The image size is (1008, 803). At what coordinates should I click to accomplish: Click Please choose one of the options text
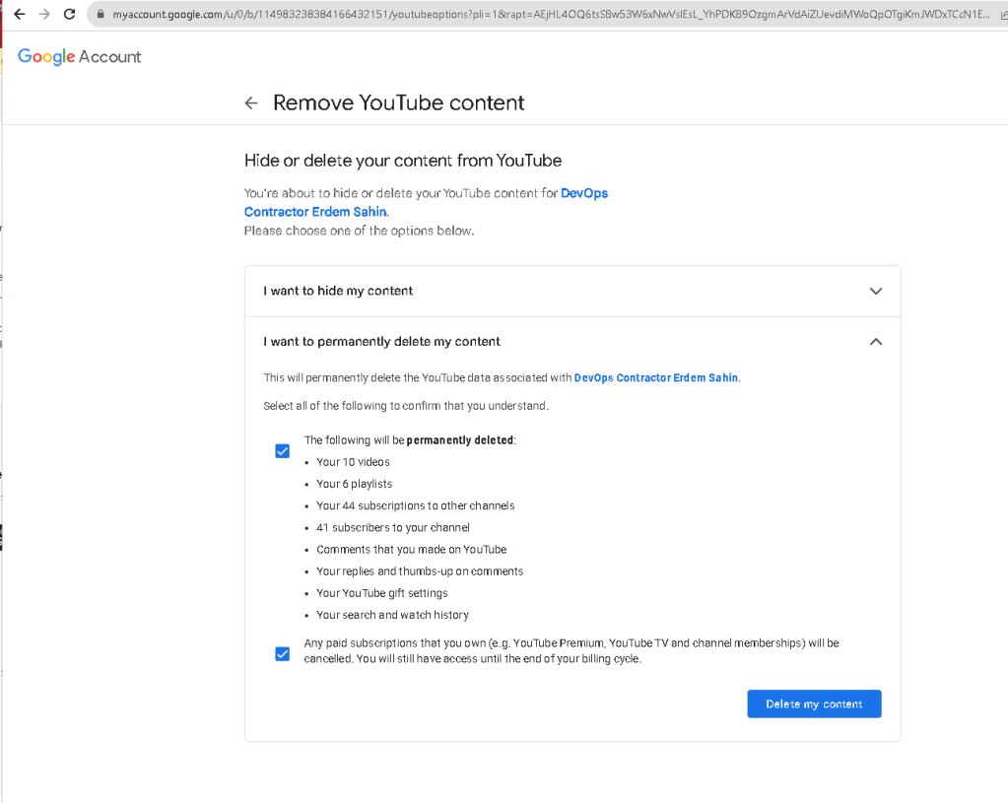[359, 231]
